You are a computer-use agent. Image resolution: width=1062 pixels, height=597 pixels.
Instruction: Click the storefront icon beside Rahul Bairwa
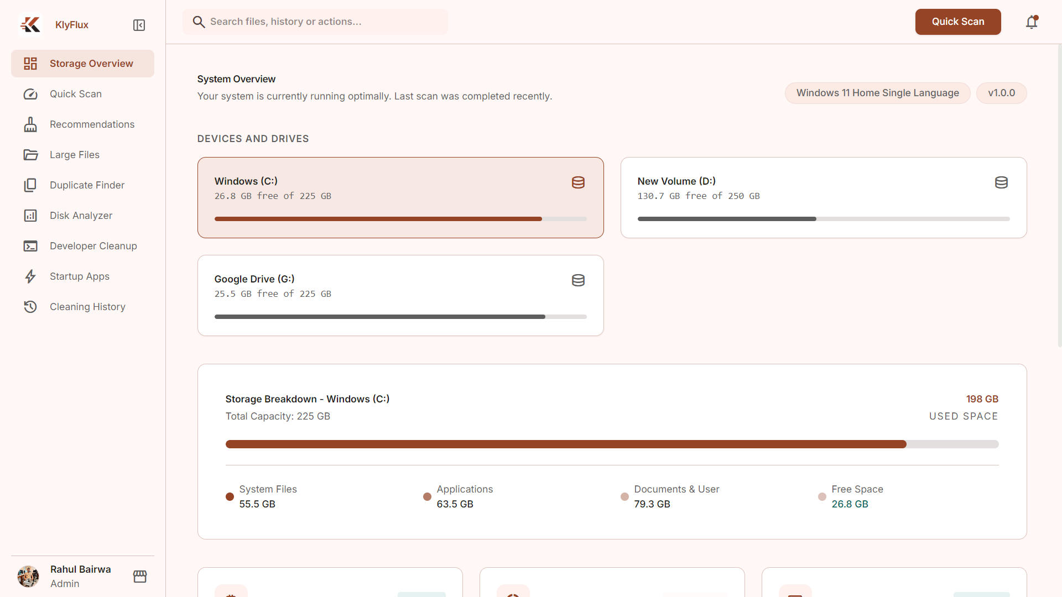click(140, 577)
